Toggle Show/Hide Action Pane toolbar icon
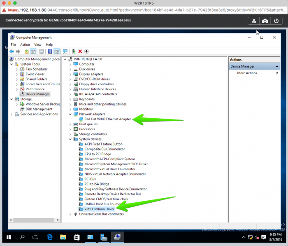Screen dimensions: 288x246 click(x=57, y=52)
